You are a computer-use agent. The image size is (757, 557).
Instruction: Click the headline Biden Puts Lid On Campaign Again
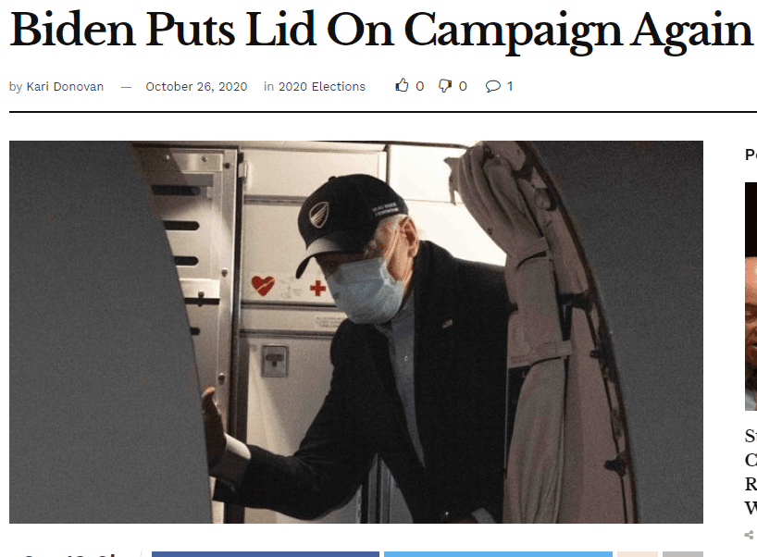pos(381,30)
